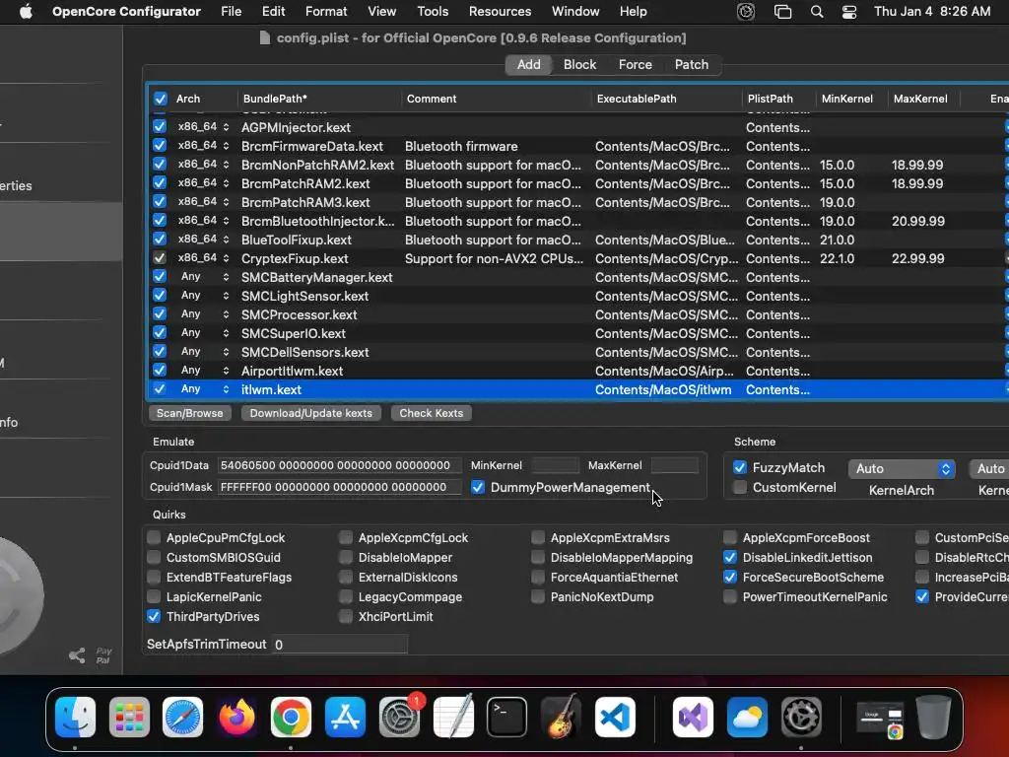Open purple Visual Studio dock icon

[693, 717]
